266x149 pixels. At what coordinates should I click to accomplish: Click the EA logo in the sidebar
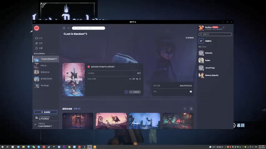pos(37,28)
